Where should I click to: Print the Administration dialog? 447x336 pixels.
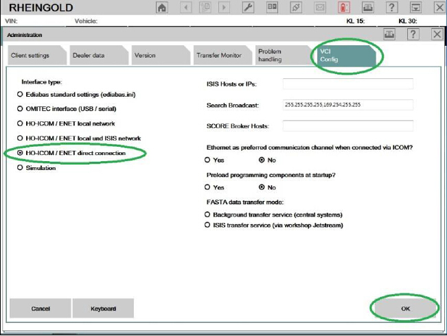coord(389,34)
